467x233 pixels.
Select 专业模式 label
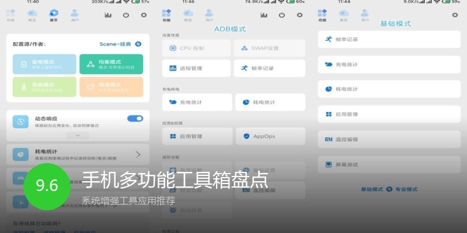pyautogui.click(x=406, y=189)
